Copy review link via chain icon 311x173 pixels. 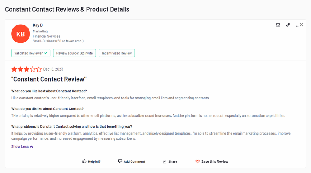click(x=288, y=25)
